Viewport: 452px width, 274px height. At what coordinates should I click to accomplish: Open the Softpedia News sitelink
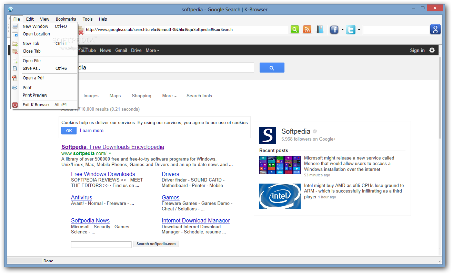[90, 221]
